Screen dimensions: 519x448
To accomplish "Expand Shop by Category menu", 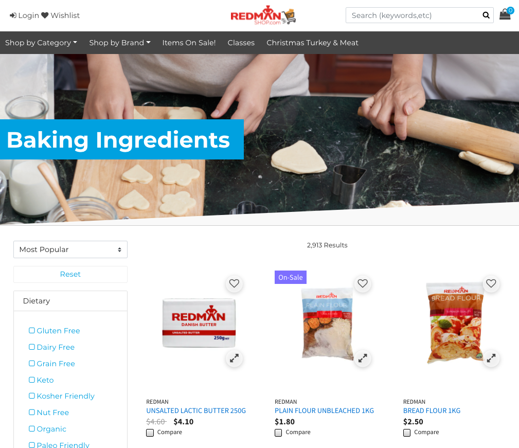I will click(41, 43).
